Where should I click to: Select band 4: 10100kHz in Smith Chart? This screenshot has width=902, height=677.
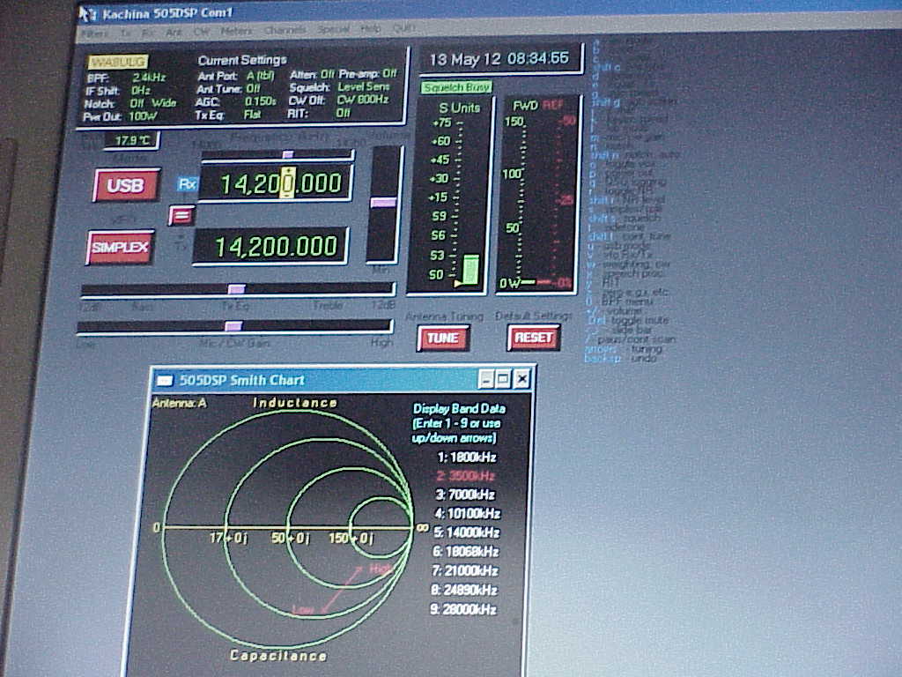[467, 514]
